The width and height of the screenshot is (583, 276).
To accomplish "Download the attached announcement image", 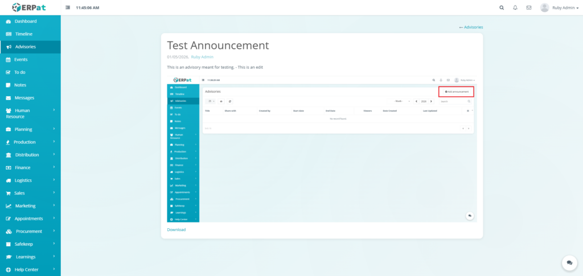I will coord(176,229).
